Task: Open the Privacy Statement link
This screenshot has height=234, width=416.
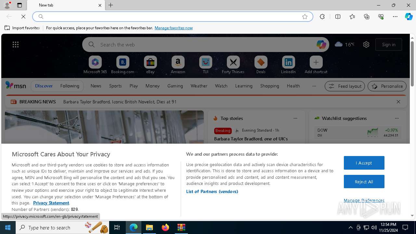Action: (51, 203)
